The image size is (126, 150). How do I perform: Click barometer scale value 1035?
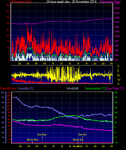[x=117, y=4]
